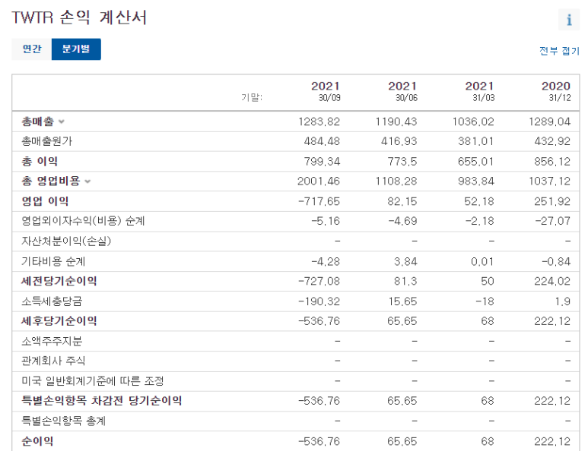This screenshot has height=451, width=588.
Task: Click the 총매출 row label
Action: point(37,121)
